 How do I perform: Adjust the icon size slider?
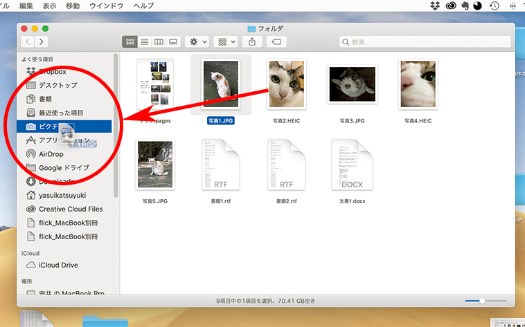(x=483, y=301)
